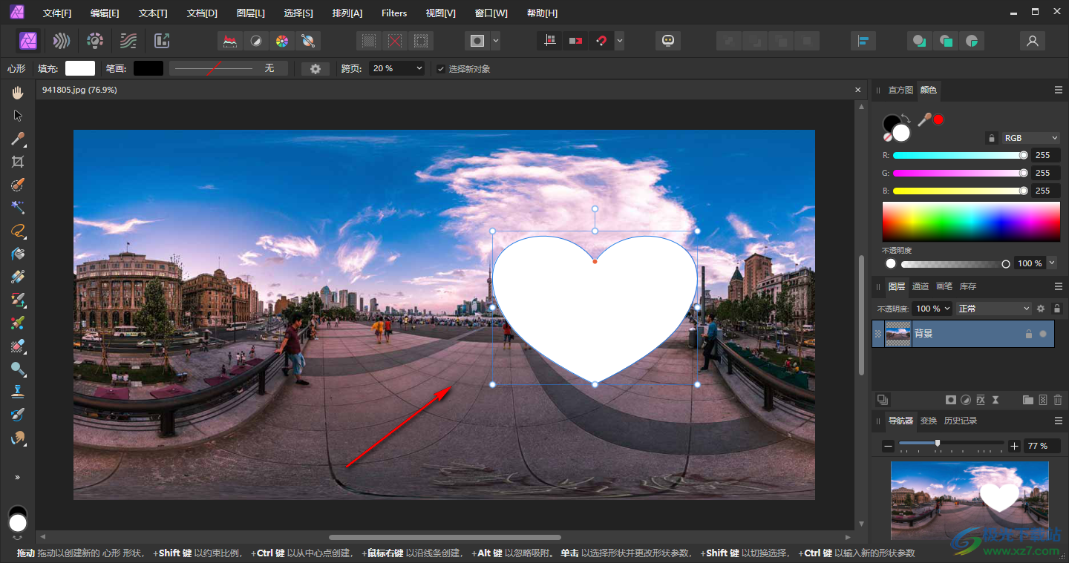Image resolution: width=1069 pixels, height=563 pixels.
Task: Click the Auto Levels histogram icon
Action: tap(230, 41)
